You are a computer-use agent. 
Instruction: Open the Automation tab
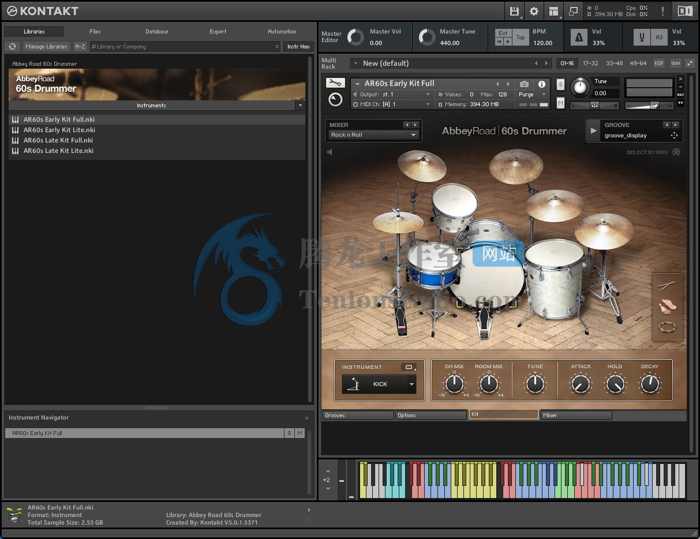click(282, 32)
